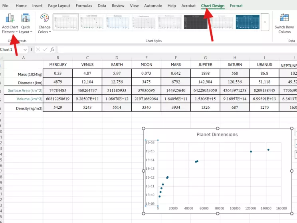The height and width of the screenshot is (223, 297).
Task: Select cell with value 12,756
Action: pos(117,82)
